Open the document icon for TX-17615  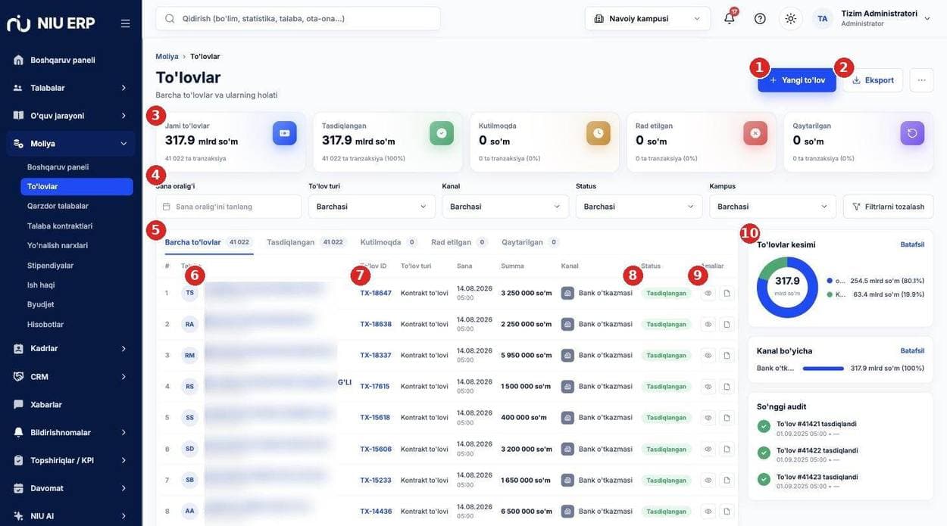click(727, 386)
